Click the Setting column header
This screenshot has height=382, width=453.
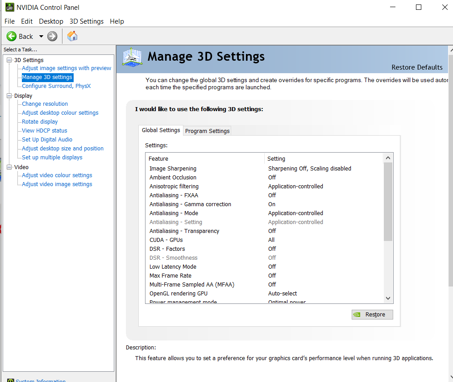tap(324, 158)
